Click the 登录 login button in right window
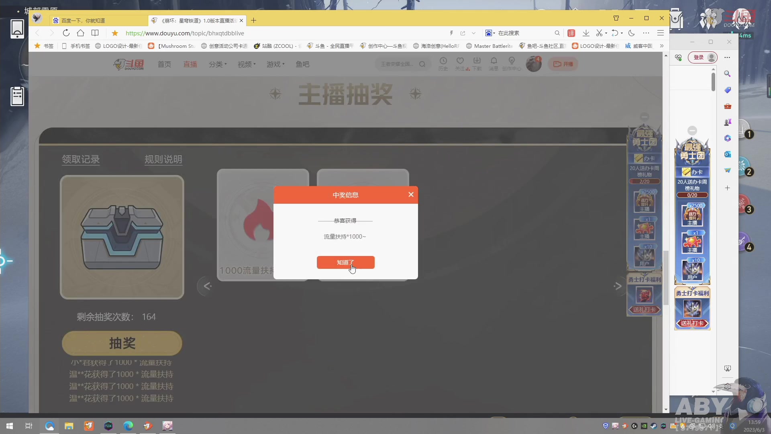Image resolution: width=771 pixels, height=434 pixels. [x=702, y=57]
